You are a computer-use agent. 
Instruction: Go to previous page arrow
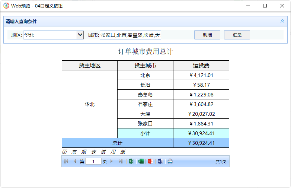[75, 162]
